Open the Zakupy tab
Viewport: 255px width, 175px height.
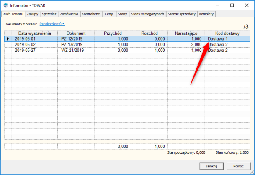tap(33, 14)
